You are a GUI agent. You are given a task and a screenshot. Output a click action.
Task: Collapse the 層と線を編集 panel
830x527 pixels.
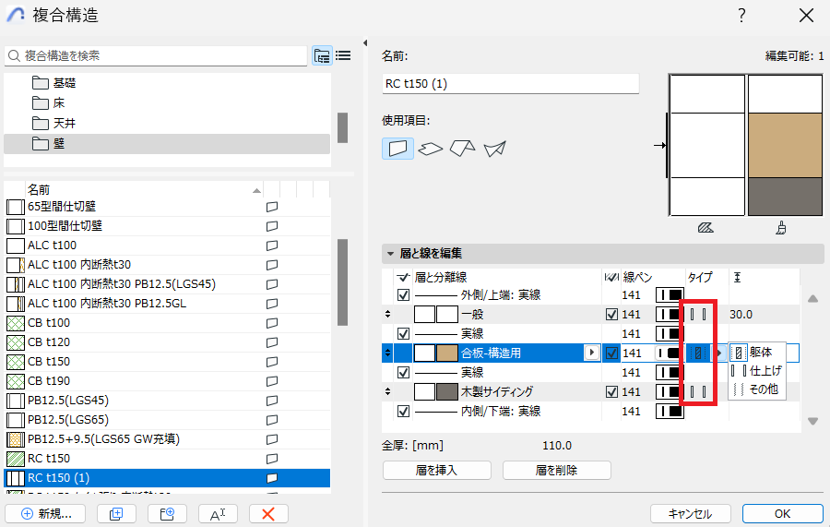(390, 254)
